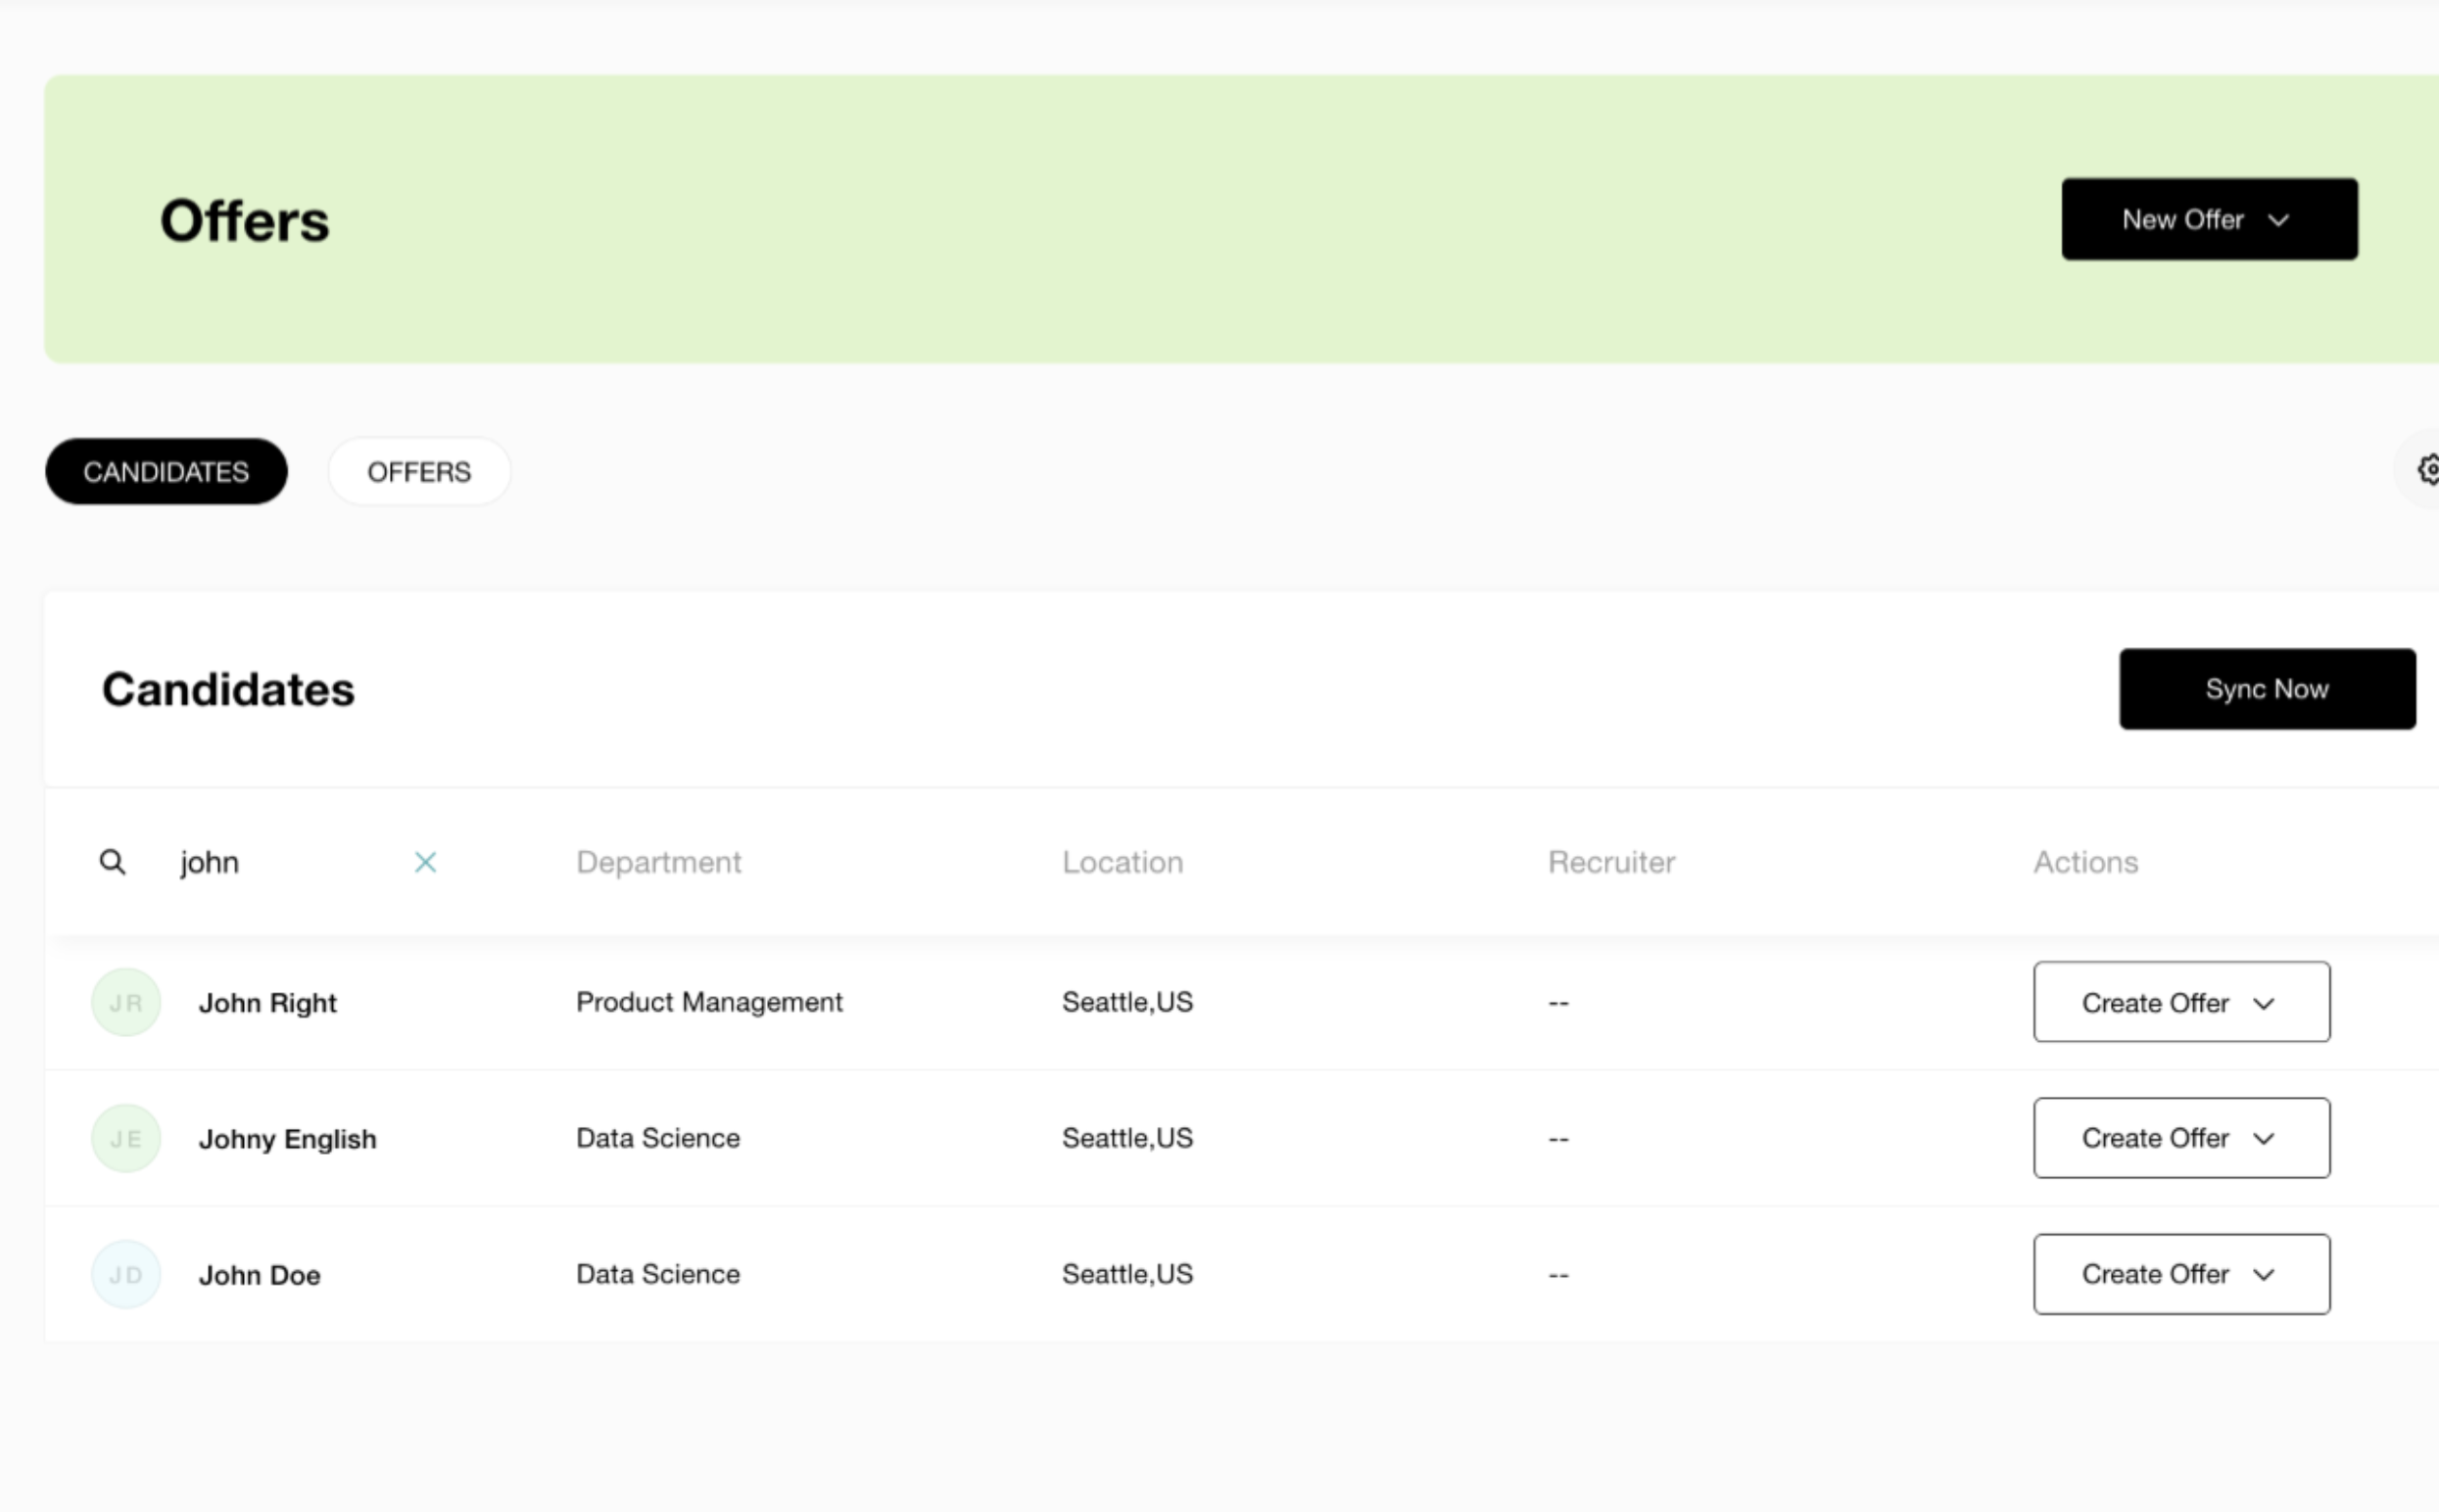Open the John Right candidate name

(x=267, y=1003)
